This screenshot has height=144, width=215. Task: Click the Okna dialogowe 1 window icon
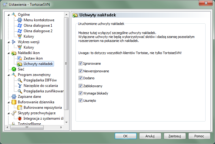pyautogui.click(x=20, y=26)
